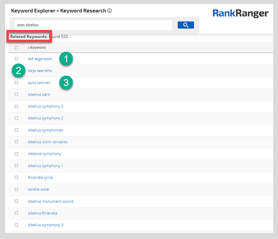278x239 pixels.
Task: Click the Rank Ranger logo
Action: click(x=240, y=13)
